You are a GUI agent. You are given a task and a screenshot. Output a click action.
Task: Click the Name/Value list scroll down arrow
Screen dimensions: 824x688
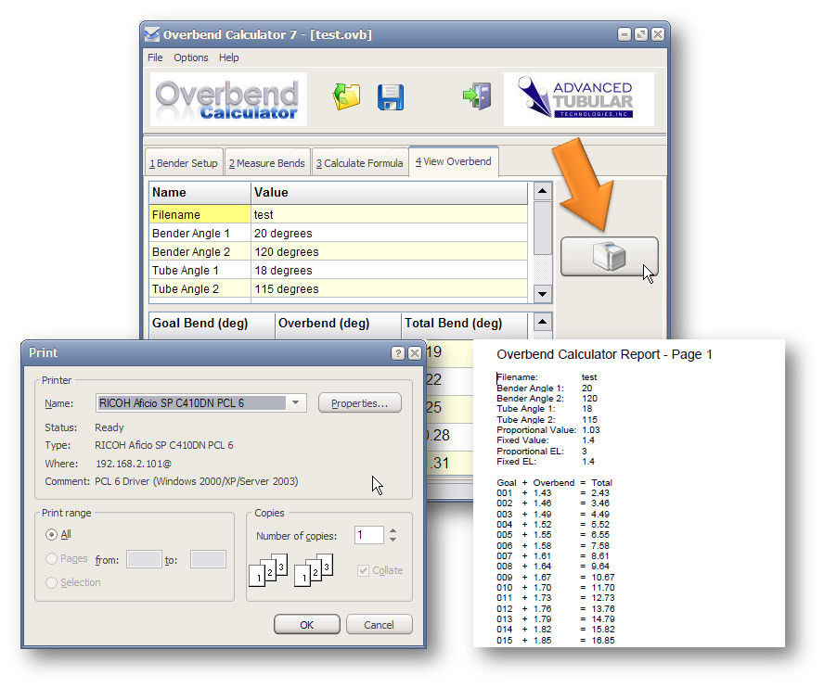click(x=542, y=294)
